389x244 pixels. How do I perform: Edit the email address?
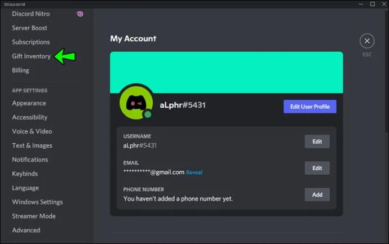[317, 168]
